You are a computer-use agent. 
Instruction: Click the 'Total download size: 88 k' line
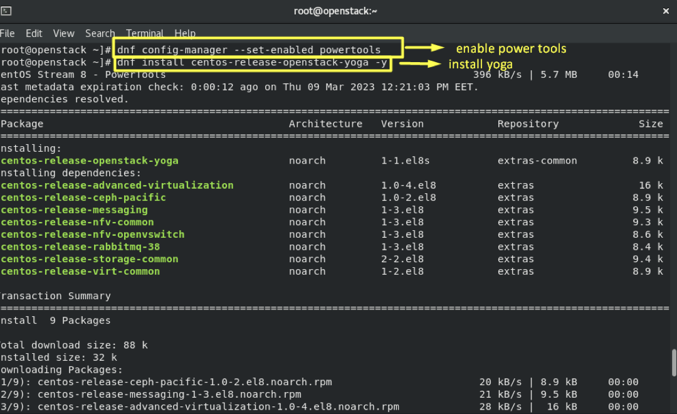click(74, 345)
